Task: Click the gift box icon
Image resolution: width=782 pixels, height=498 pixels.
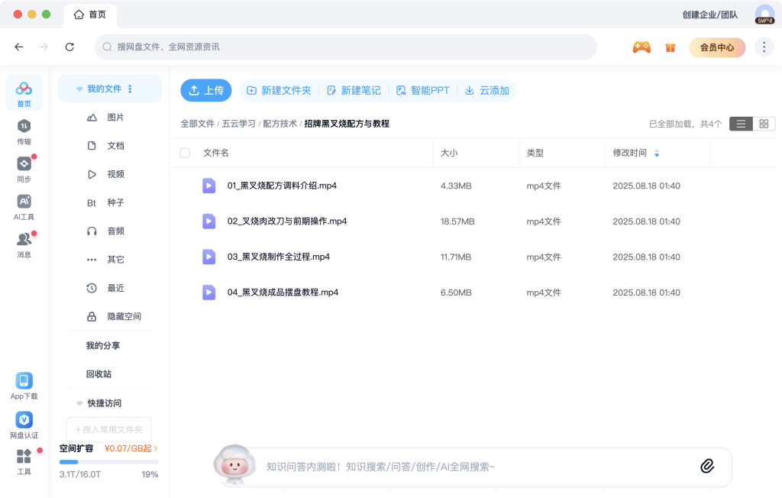Action: 671,47
